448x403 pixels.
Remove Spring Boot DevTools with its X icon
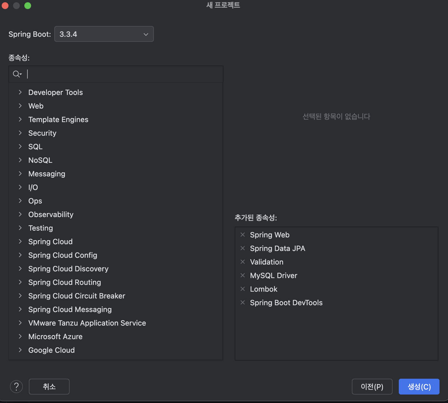pos(243,302)
